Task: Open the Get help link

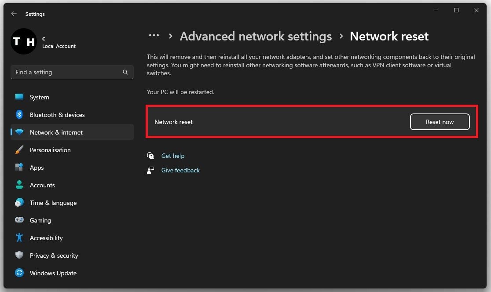Action: pos(172,156)
